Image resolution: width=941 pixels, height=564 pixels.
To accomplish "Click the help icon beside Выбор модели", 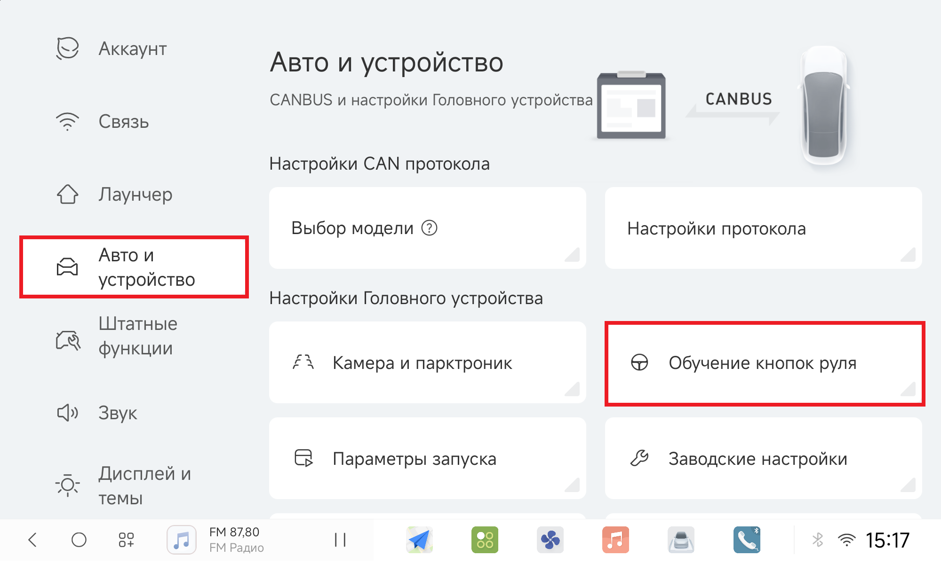I will 429,228.
